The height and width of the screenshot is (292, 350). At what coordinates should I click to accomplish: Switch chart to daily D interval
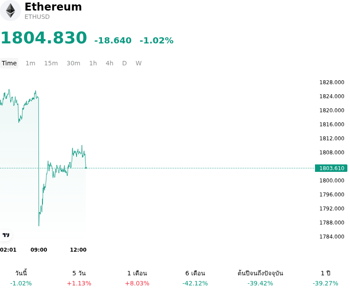pyautogui.click(x=125, y=63)
